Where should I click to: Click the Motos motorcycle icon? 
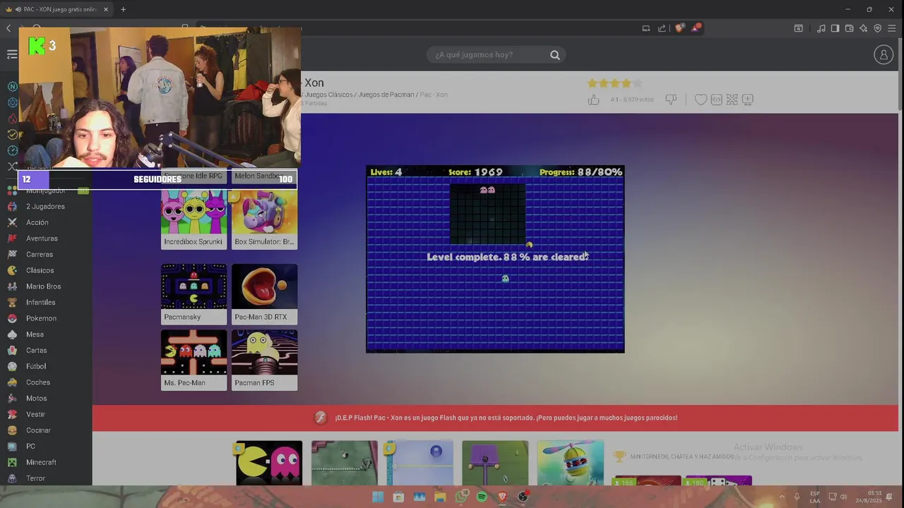click(12, 399)
